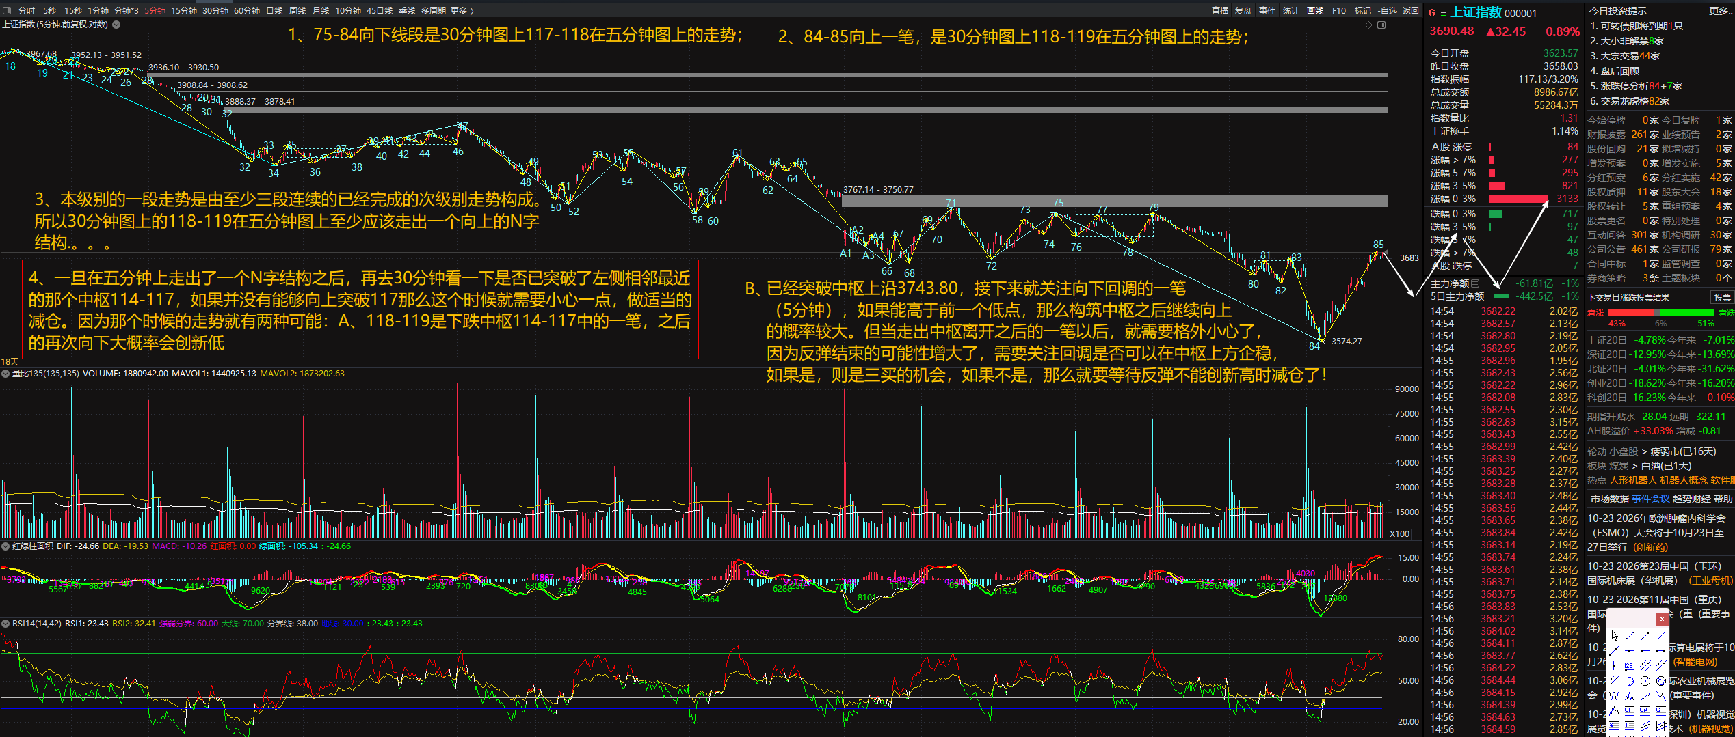Screen dimensions: 1735x737
Task: Open the green list icon beside 上证指数
Action: pyautogui.click(x=1443, y=12)
